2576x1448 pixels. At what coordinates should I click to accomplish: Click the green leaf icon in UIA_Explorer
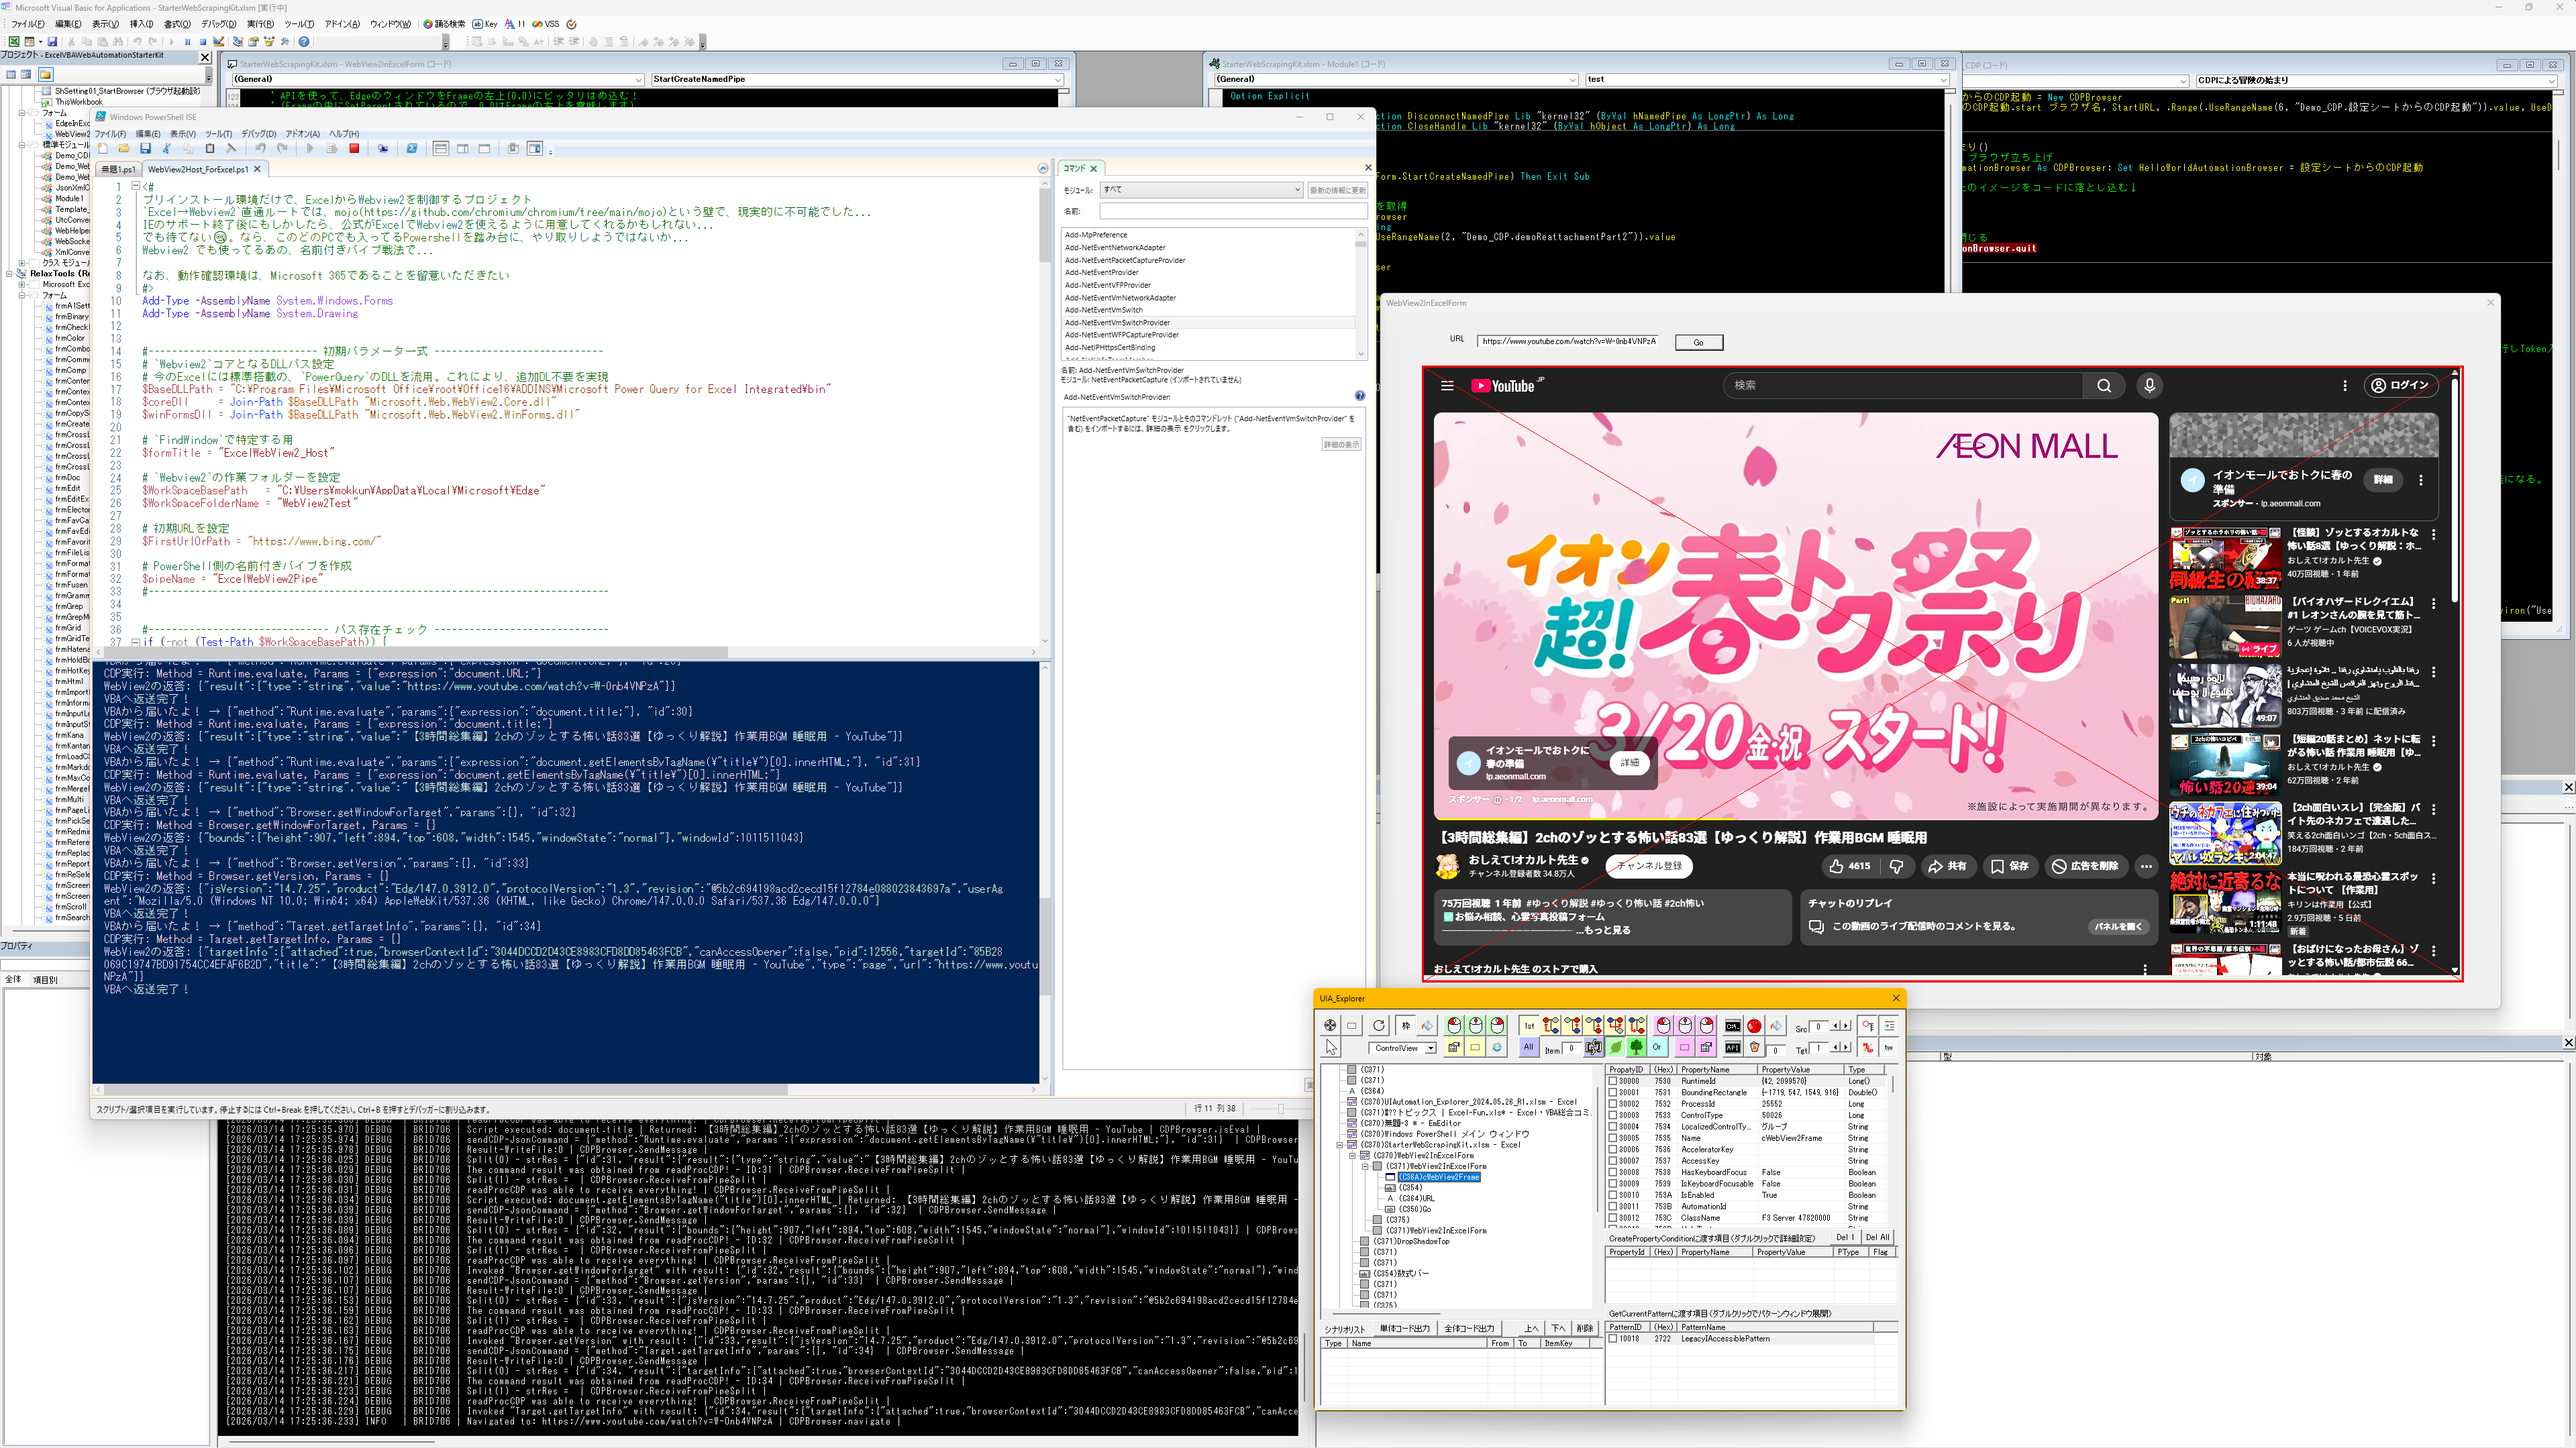pos(1615,1048)
